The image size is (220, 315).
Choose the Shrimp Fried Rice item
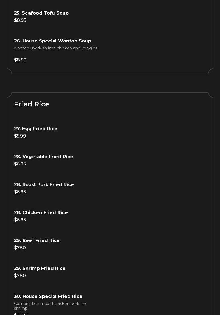[40, 269]
